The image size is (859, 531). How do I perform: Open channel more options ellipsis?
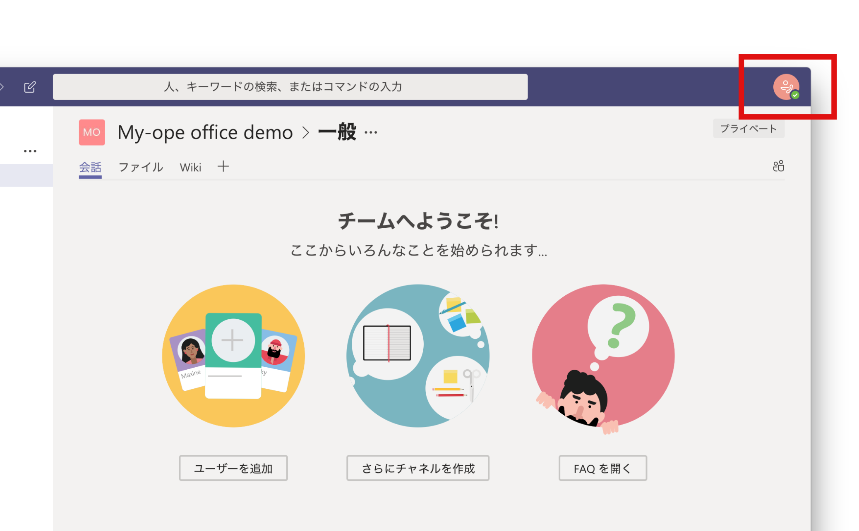click(x=371, y=133)
